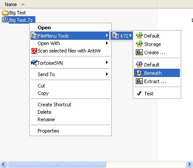The width and height of the screenshot is (193, 168).
Task: Click green compress icon beside first Default
Action: click(x=139, y=35)
